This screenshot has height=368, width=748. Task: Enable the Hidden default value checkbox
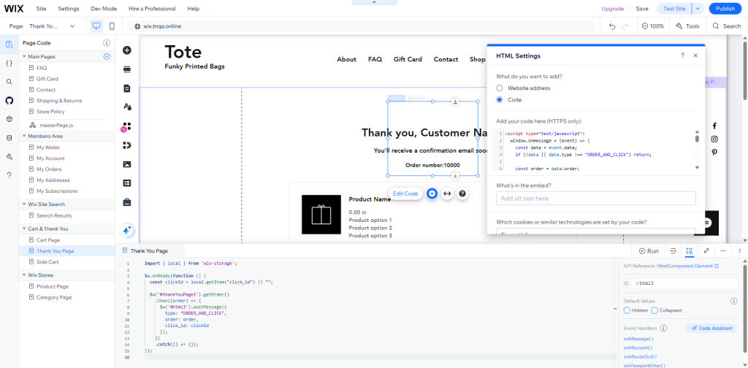pyautogui.click(x=627, y=310)
